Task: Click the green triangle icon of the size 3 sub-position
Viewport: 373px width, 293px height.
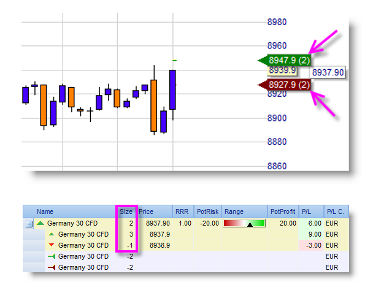Action: (52, 235)
